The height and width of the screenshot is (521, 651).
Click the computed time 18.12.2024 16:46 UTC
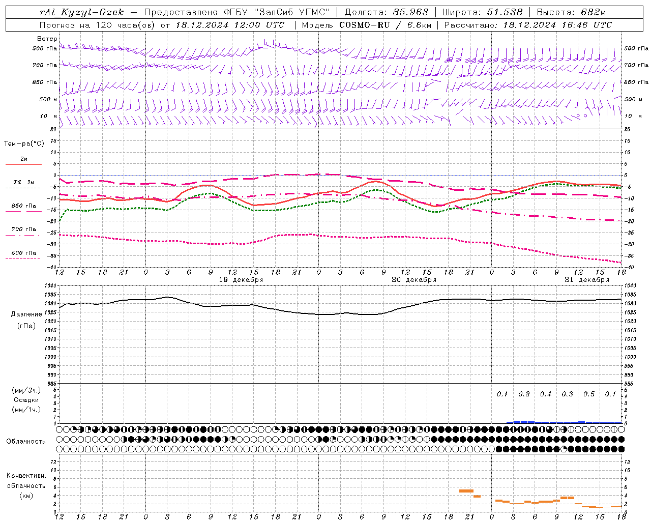pos(557,25)
